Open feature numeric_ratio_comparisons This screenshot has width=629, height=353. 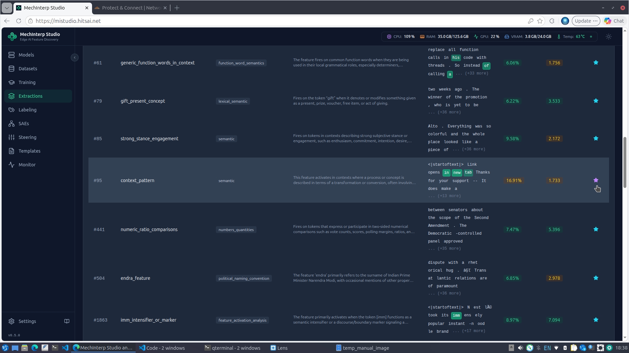(x=149, y=229)
